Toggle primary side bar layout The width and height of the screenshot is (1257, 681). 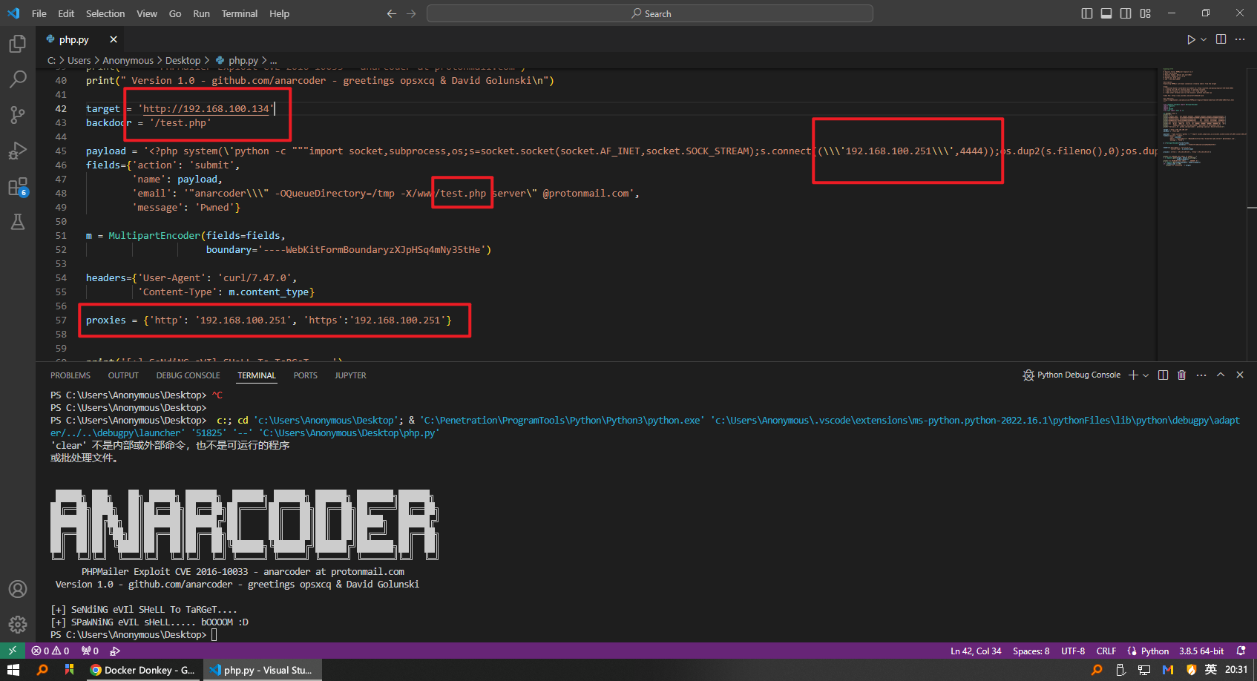click(x=1087, y=13)
